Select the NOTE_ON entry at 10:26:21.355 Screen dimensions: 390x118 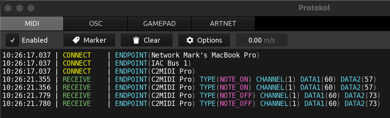click(x=189, y=79)
